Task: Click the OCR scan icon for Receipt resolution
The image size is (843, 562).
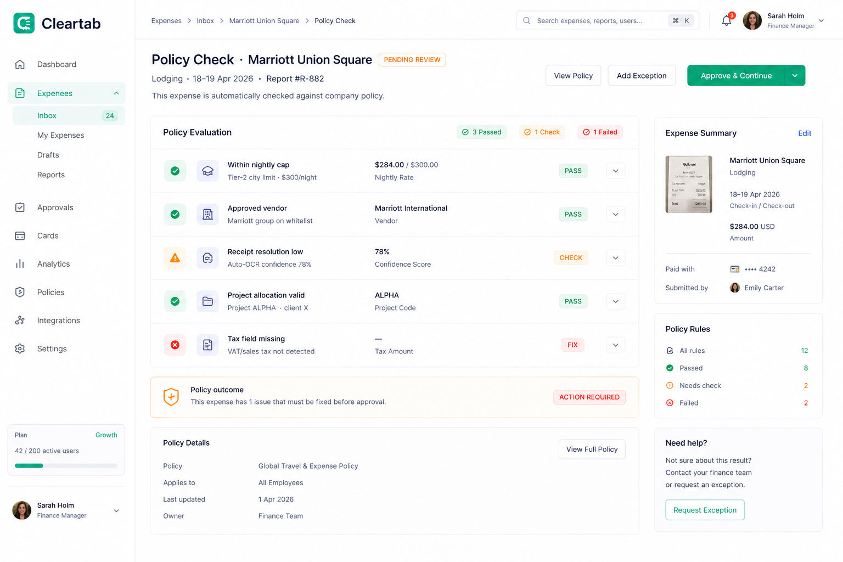Action: click(207, 258)
